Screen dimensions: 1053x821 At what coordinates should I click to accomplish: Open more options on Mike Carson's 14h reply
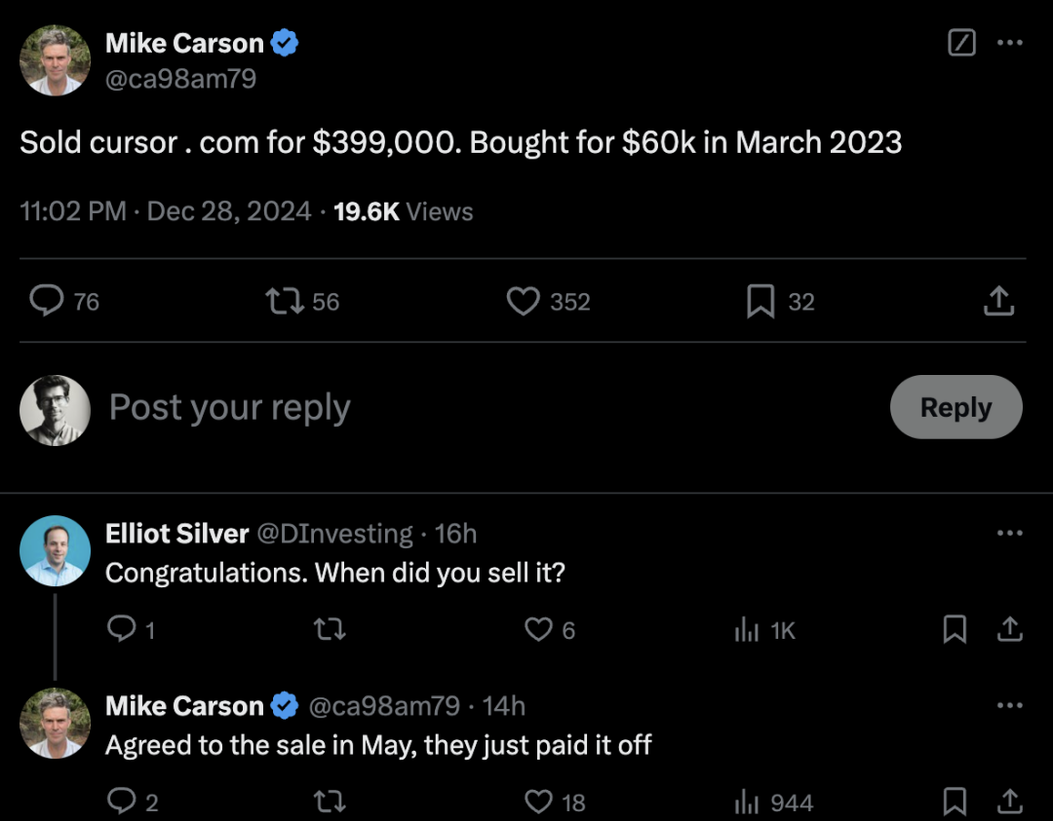point(1009,705)
